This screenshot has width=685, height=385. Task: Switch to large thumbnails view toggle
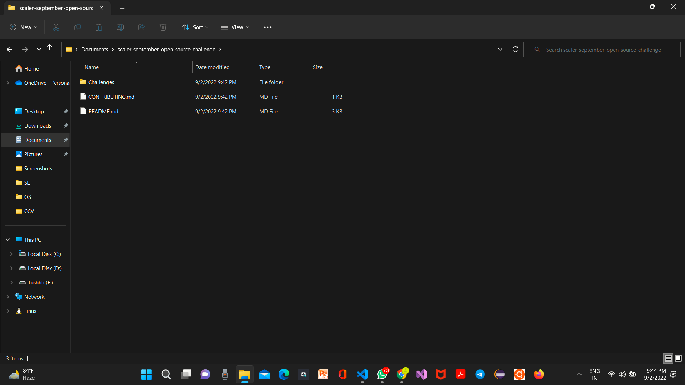coord(678,358)
